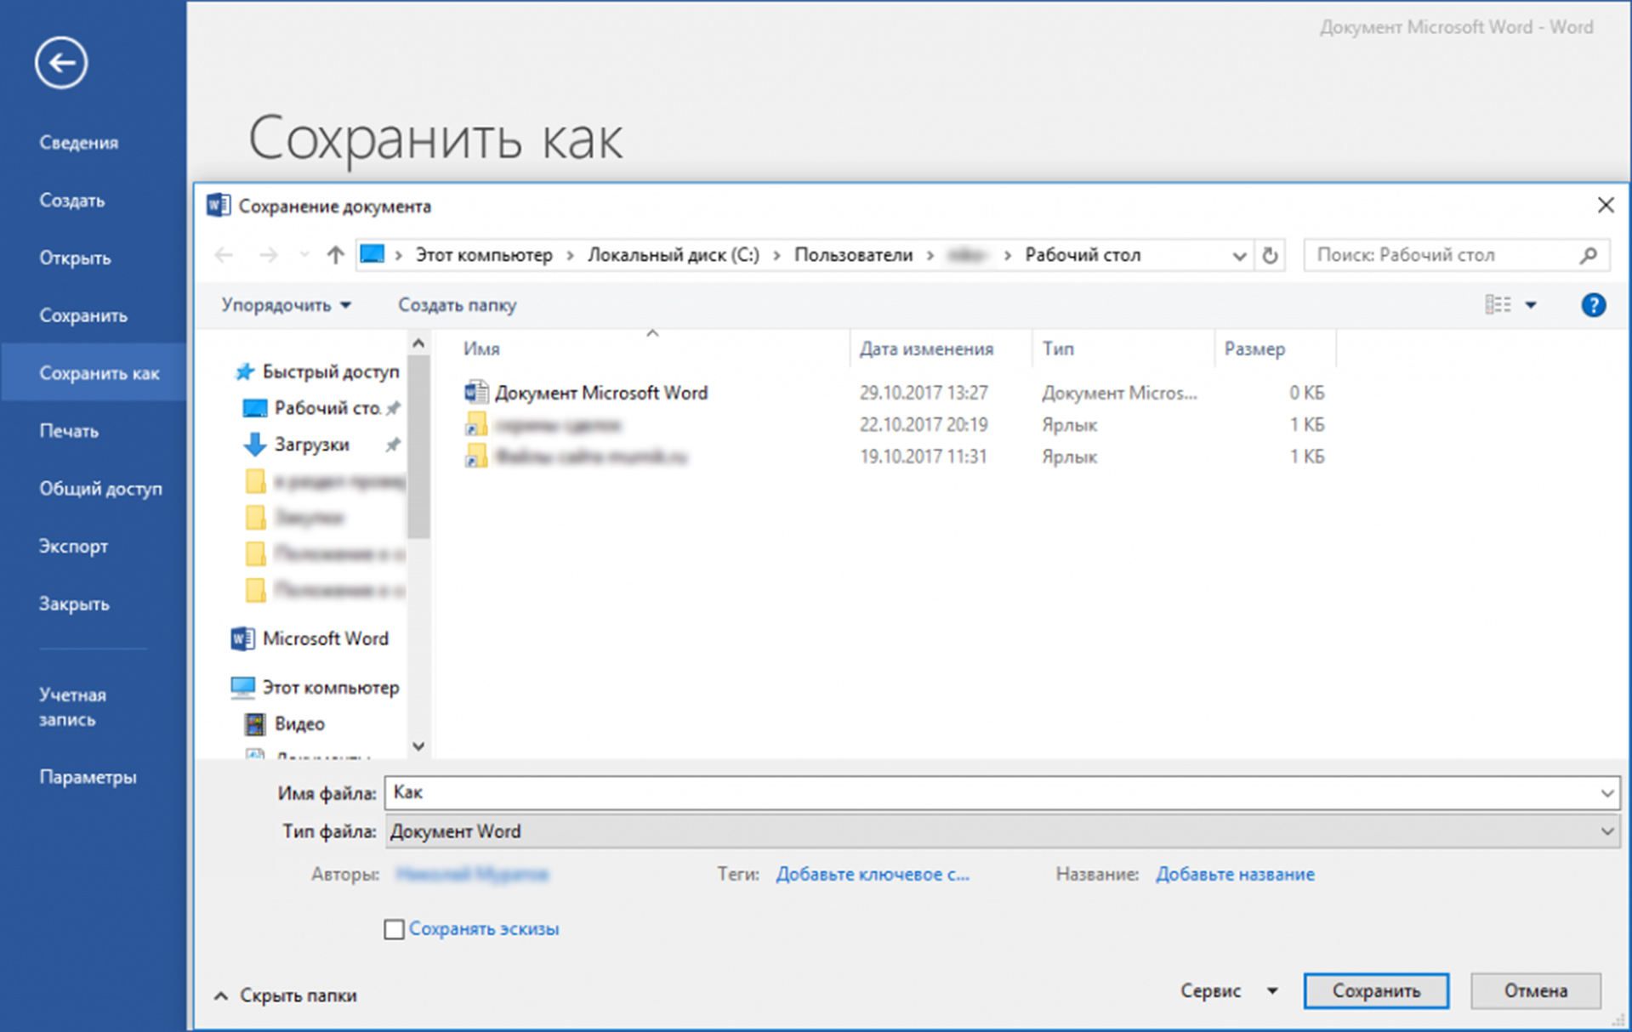Sort by the Имя column header
This screenshot has height=1032, width=1632.
651,349
